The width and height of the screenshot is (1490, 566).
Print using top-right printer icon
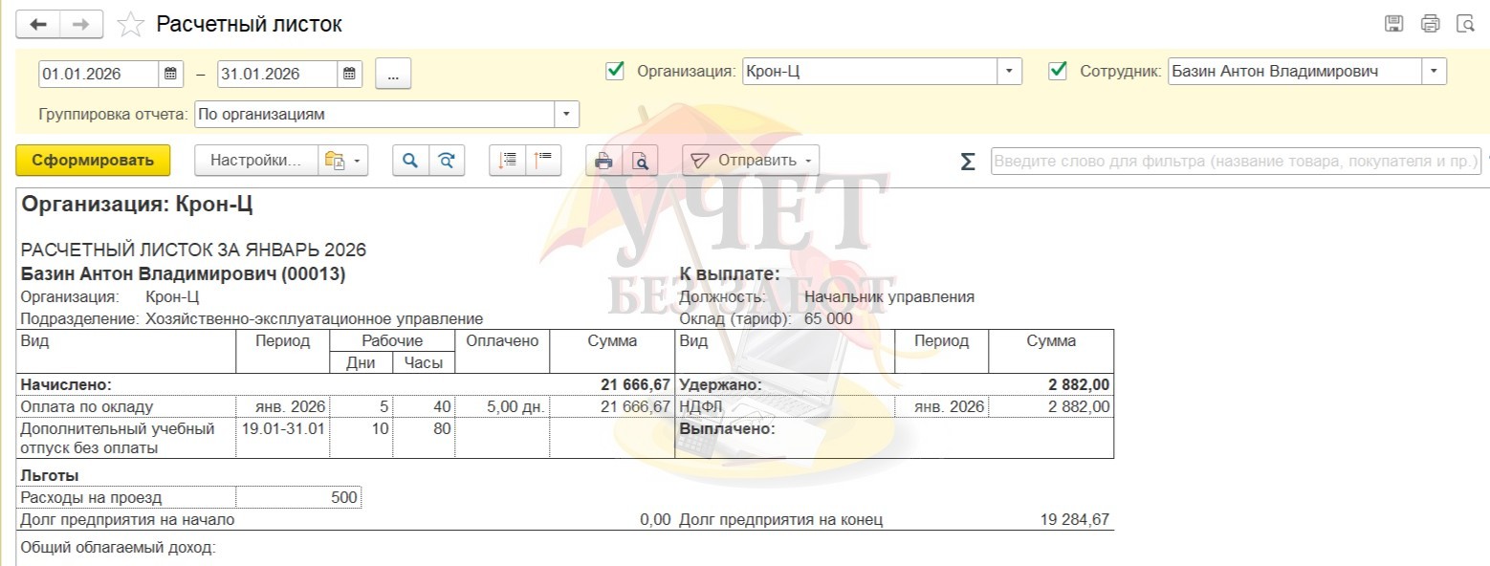1431,24
